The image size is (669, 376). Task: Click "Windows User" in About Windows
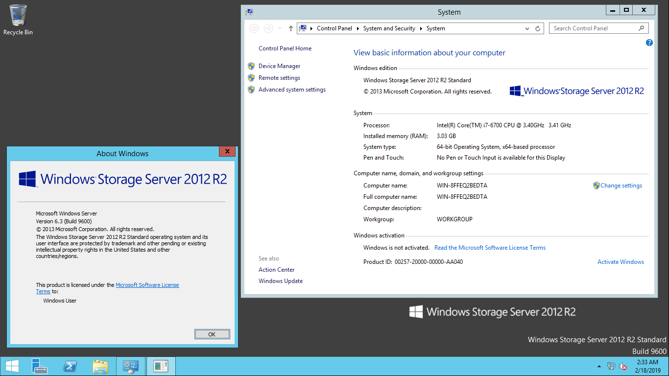[x=60, y=301]
